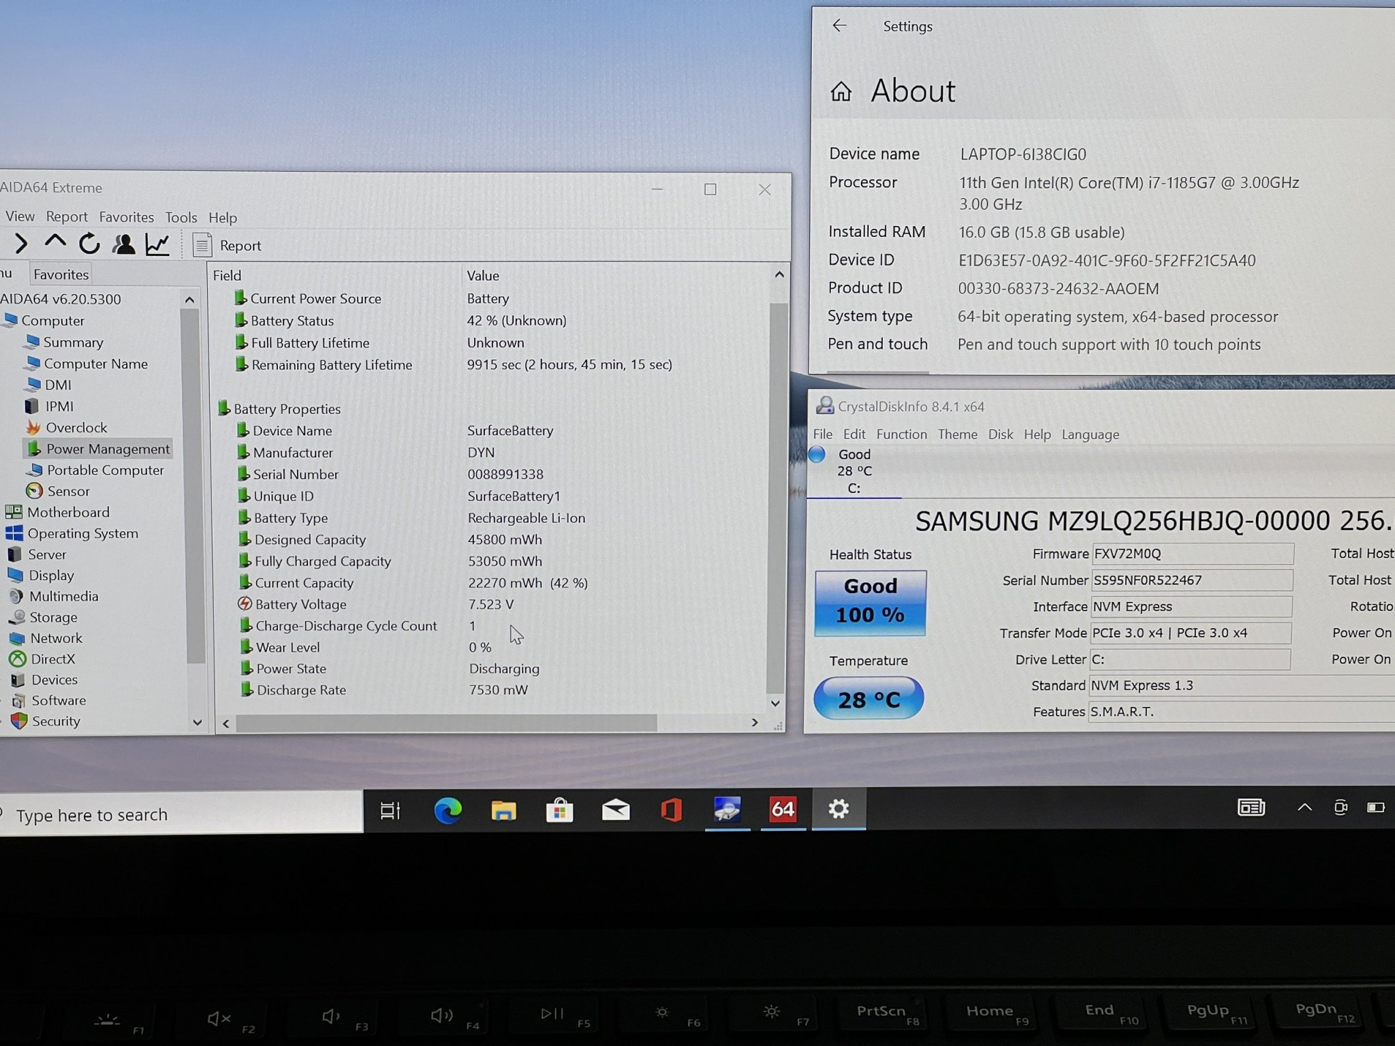Image resolution: width=1395 pixels, height=1046 pixels.
Task: Open Microsoft Store from the taskbar
Action: tap(559, 810)
